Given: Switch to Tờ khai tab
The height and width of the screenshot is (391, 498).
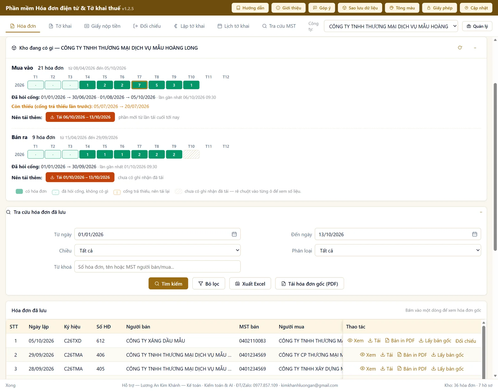Looking at the screenshot, I should 60,26.
